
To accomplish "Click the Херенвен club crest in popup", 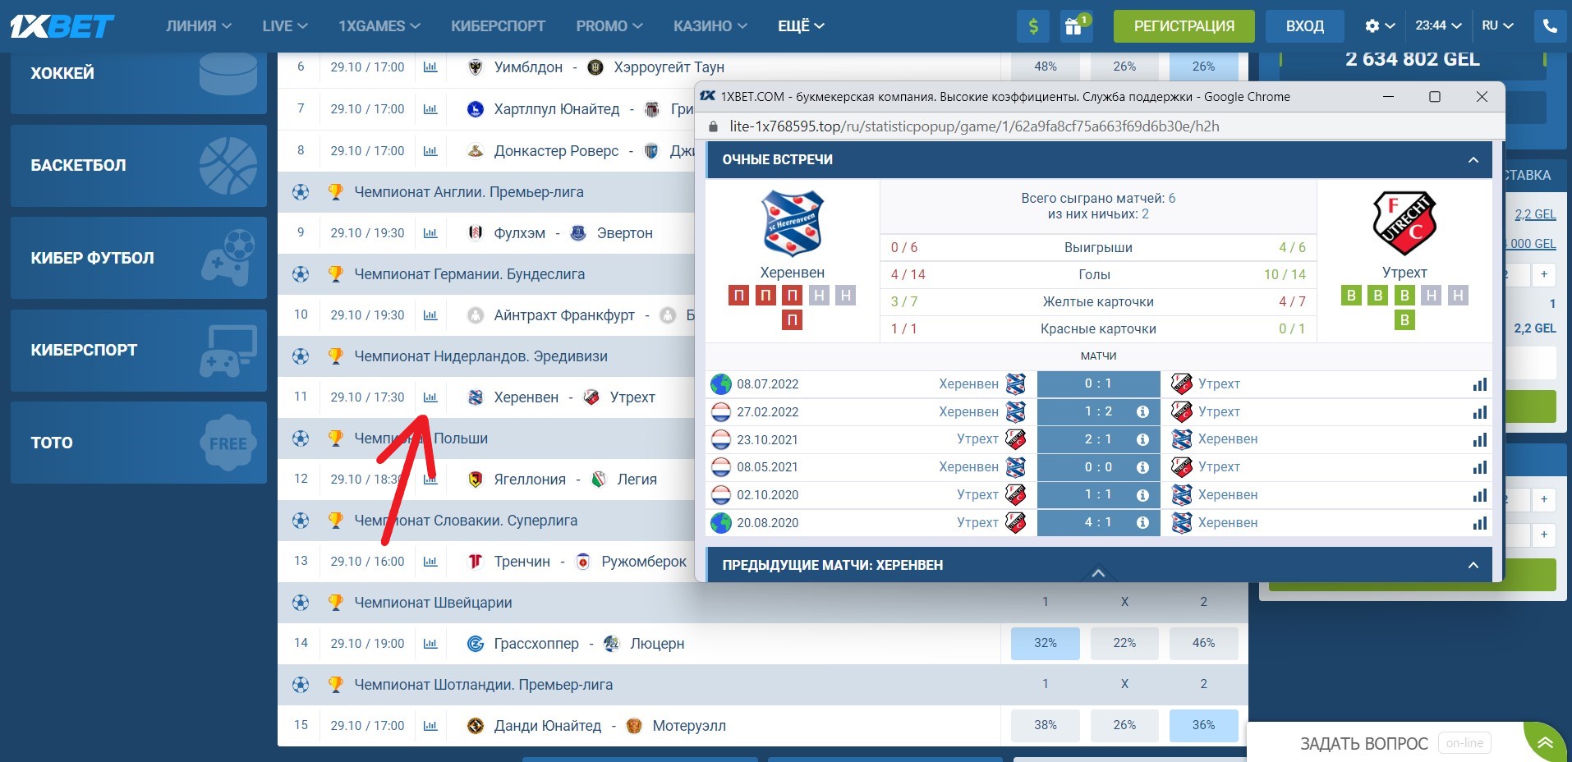I will pyautogui.click(x=793, y=223).
